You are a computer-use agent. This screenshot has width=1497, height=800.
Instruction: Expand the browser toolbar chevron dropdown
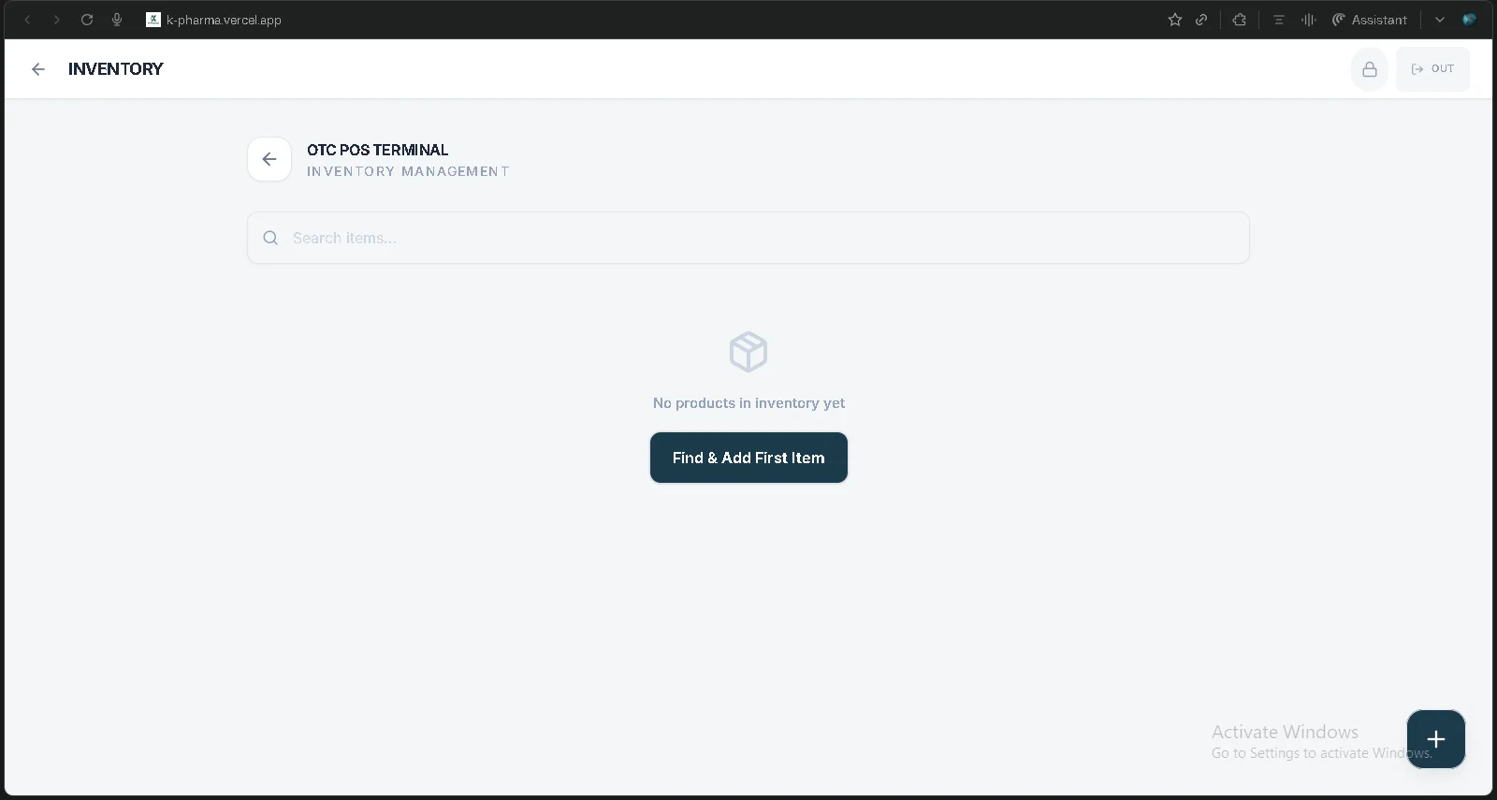(x=1440, y=20)
